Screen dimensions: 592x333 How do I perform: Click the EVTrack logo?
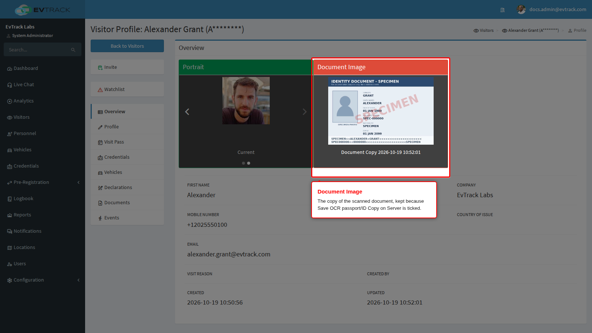pyautogui.click(x=43, y=10)
